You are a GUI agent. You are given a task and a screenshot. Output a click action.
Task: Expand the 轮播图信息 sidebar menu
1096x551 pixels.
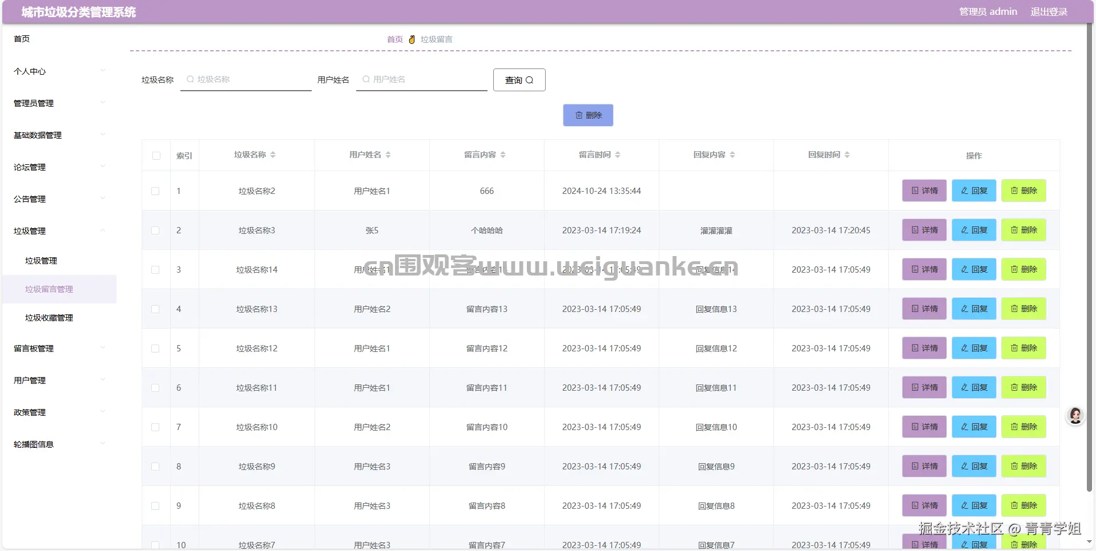tap(59, 444)
